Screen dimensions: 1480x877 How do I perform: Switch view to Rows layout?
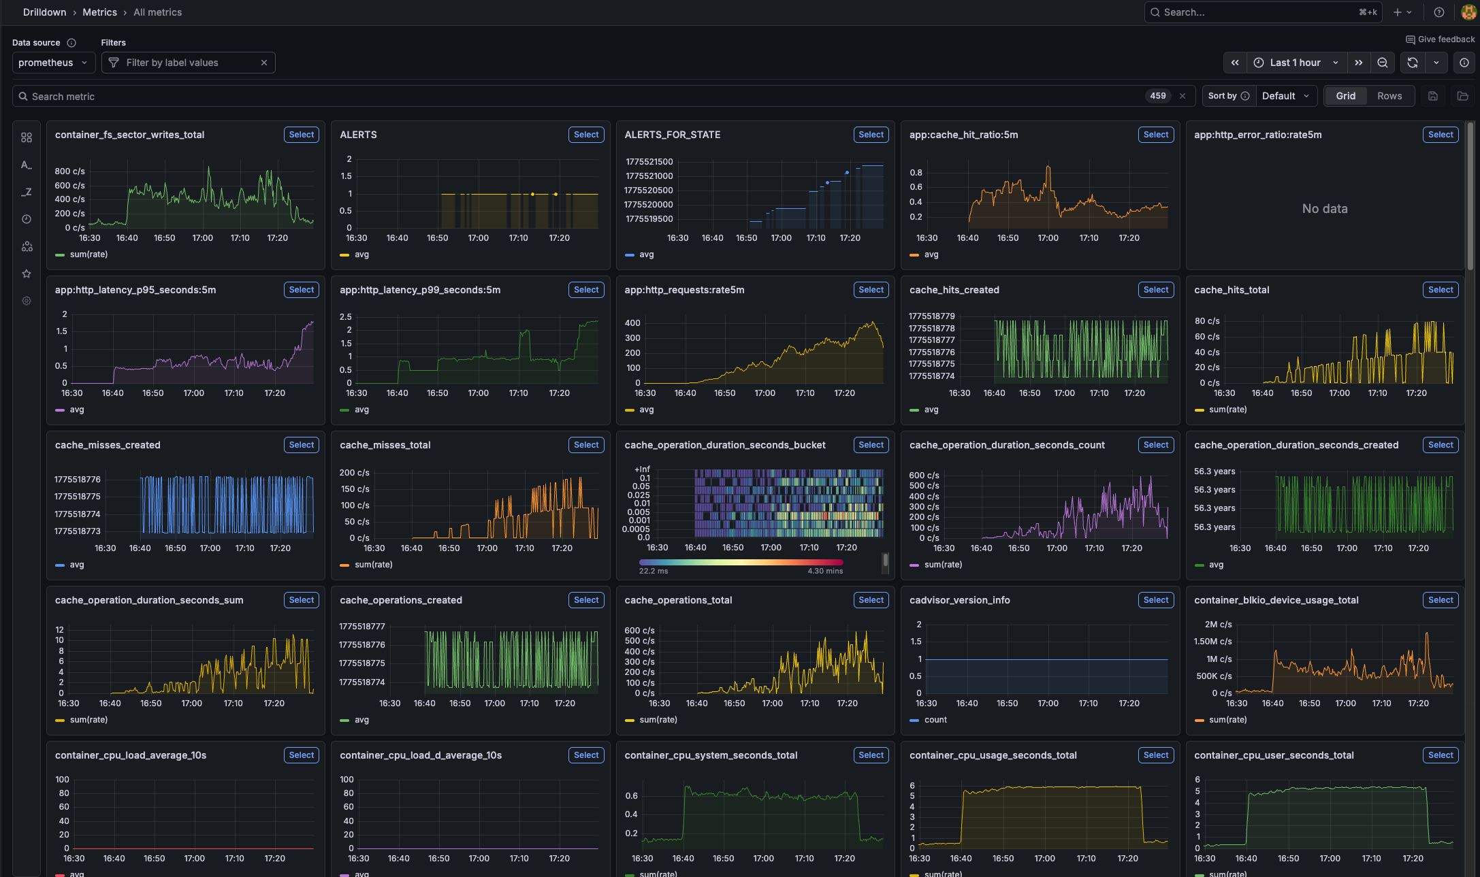(x=1389, y=96)
